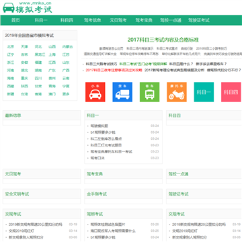Select the 上海 province link

[x=52, y=54]
